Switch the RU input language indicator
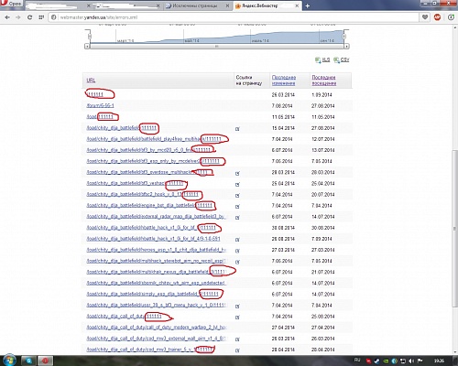The width and height of the screenshot is (458, 366). (357, 361)
